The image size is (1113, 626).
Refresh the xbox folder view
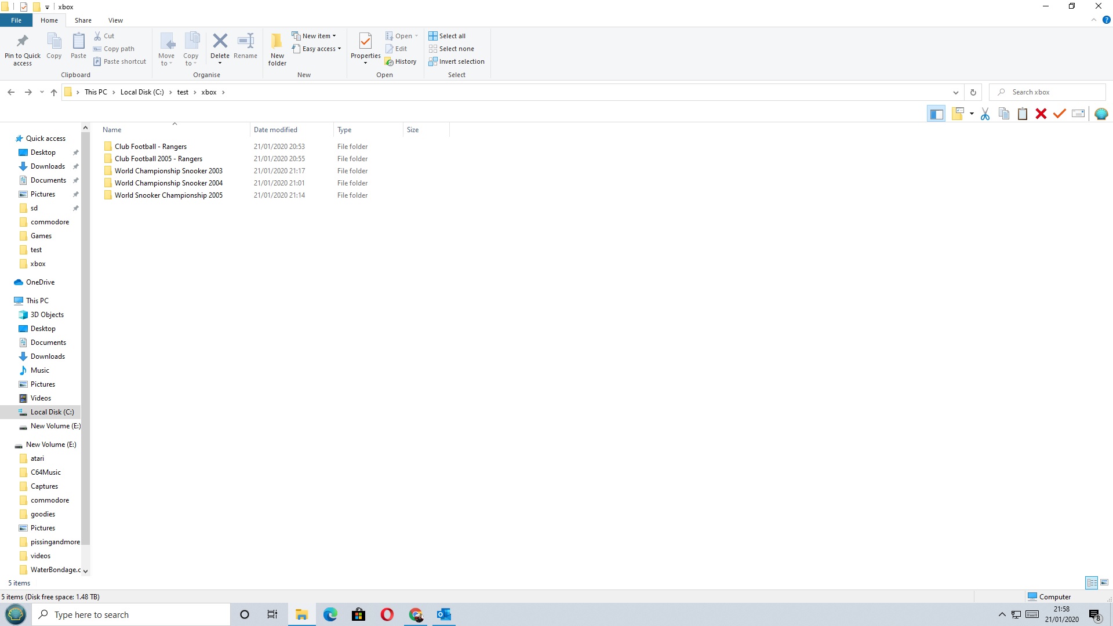(973, 92)
